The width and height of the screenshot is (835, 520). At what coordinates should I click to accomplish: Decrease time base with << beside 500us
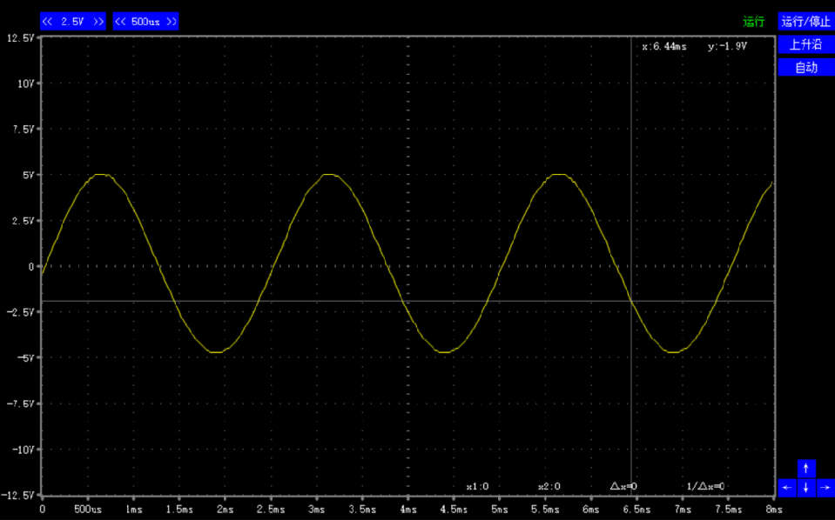click(x=120, y=21)
